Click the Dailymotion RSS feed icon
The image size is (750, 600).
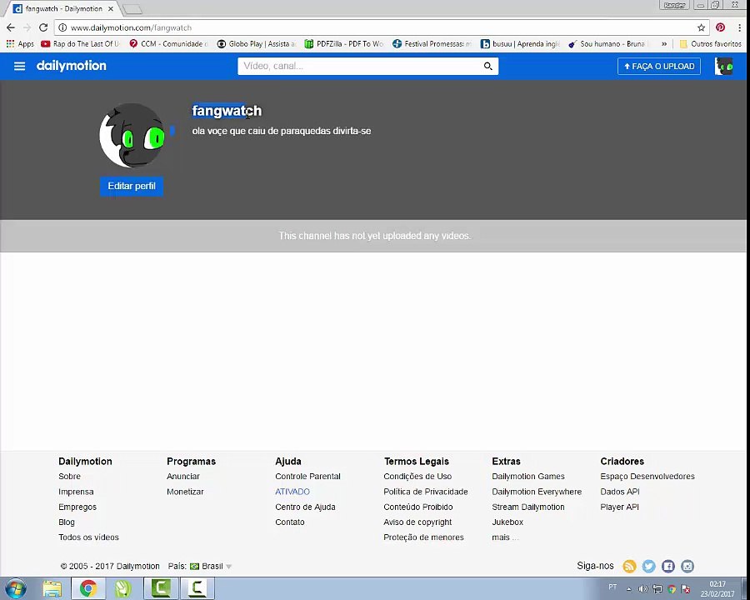point(629,566)
